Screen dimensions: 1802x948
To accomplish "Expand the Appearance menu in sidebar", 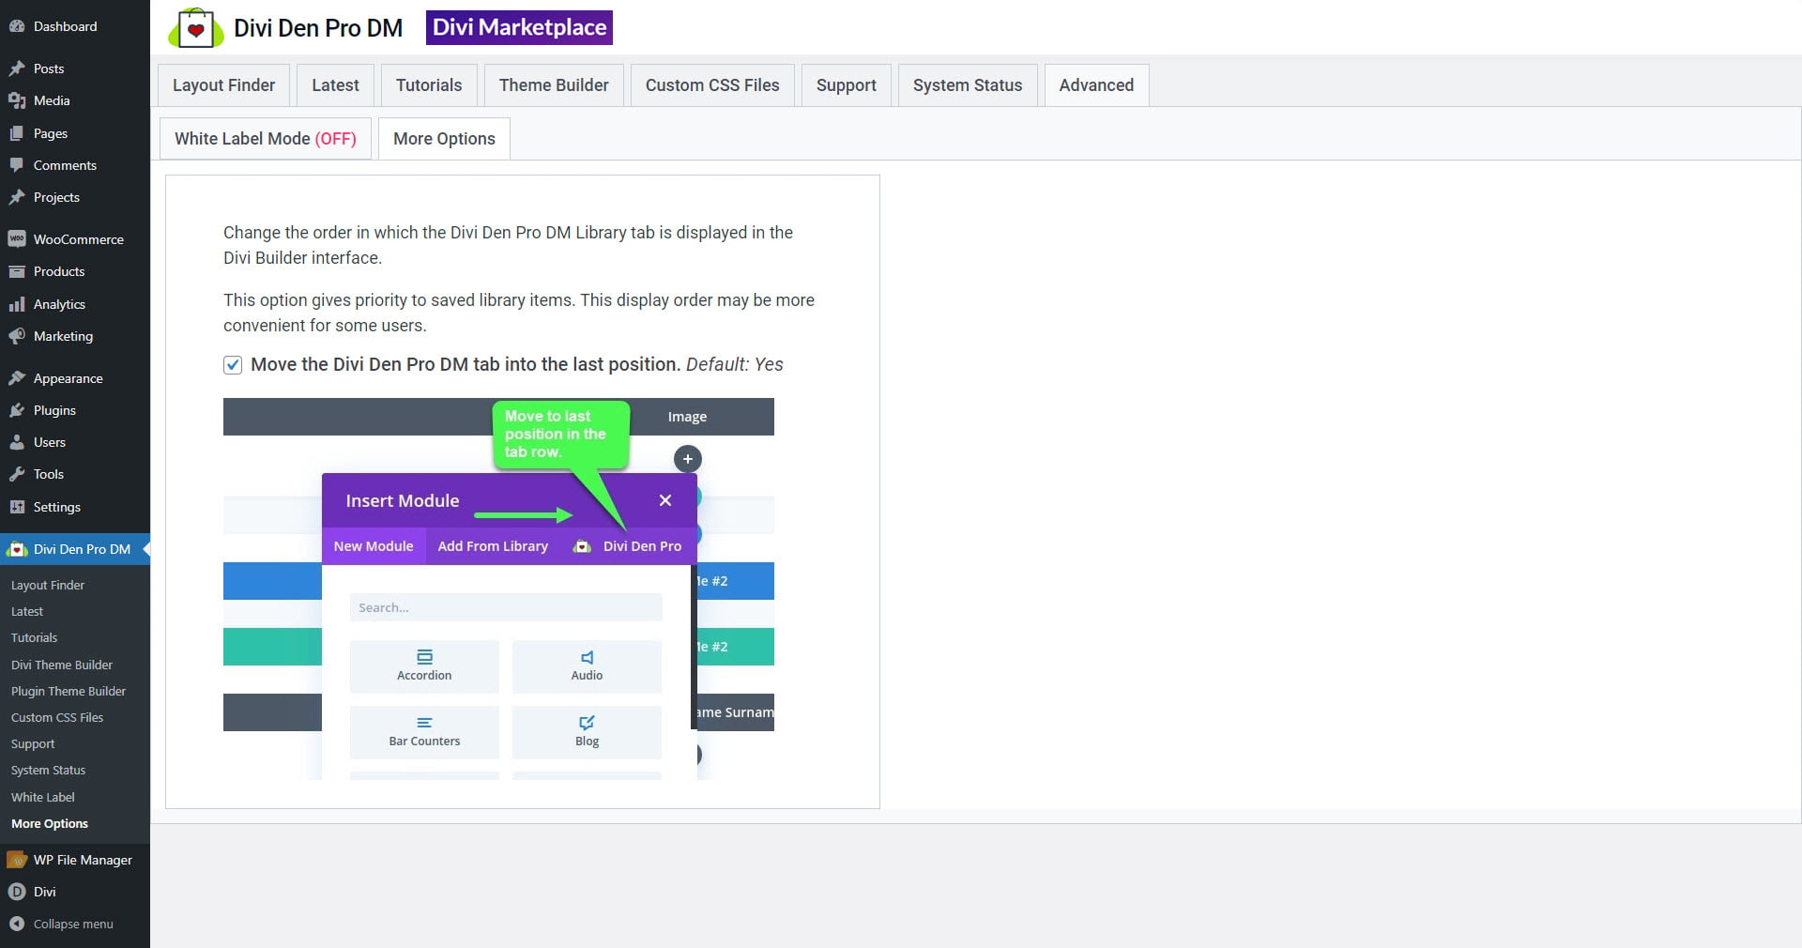I will tap(68, 378).
